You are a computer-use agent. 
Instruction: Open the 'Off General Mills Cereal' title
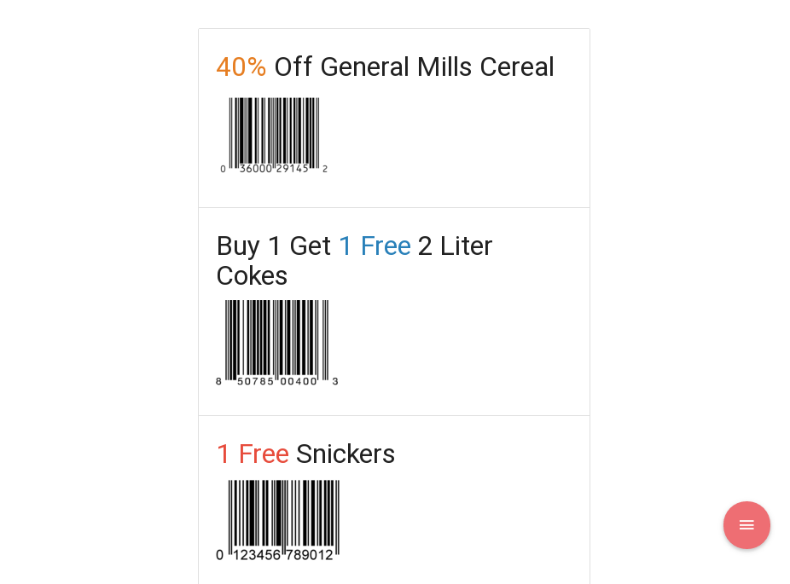pos(414,66)
